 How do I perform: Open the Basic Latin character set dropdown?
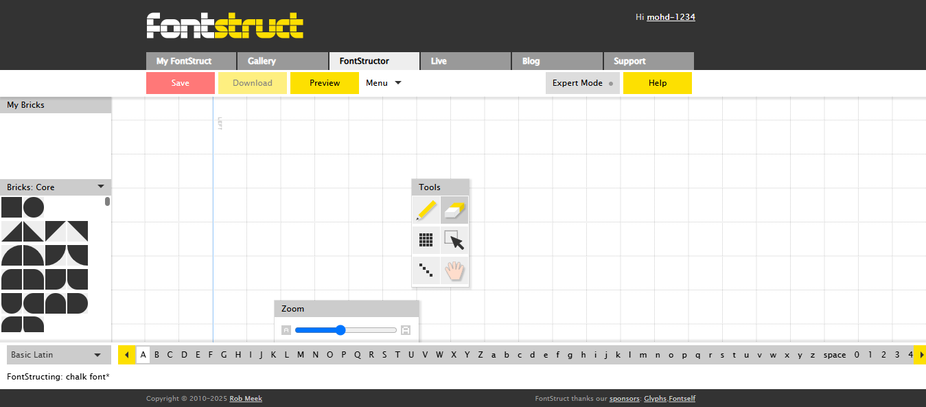point(58,354)
